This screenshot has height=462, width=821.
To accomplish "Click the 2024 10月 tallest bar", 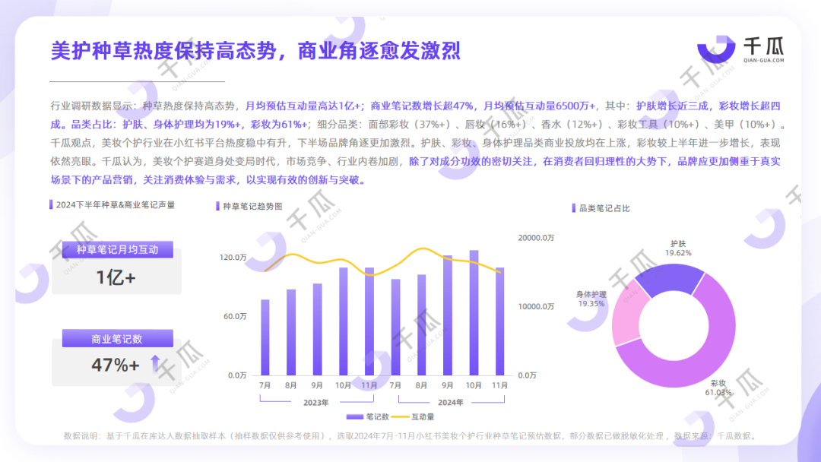I will (x=474, y=313).
